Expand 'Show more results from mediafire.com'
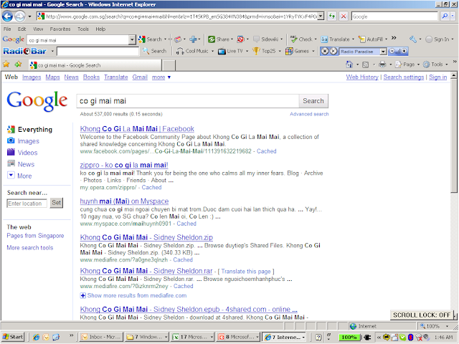 pos(133,295)
